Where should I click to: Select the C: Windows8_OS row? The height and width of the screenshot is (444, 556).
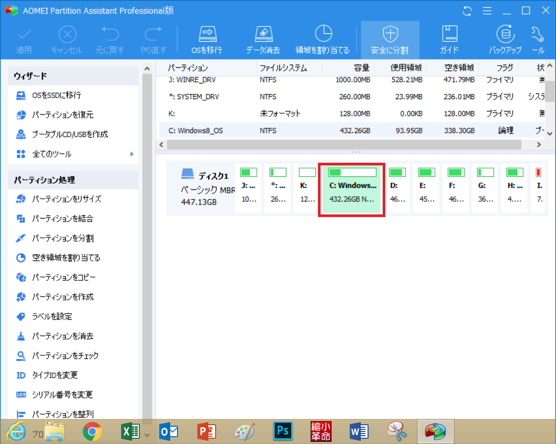[352, 131]
